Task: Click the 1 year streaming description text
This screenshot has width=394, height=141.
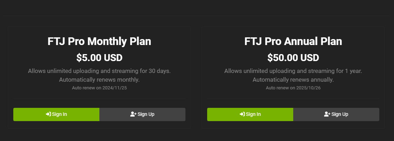Action: pyautogui.click(x=293, y=71)
